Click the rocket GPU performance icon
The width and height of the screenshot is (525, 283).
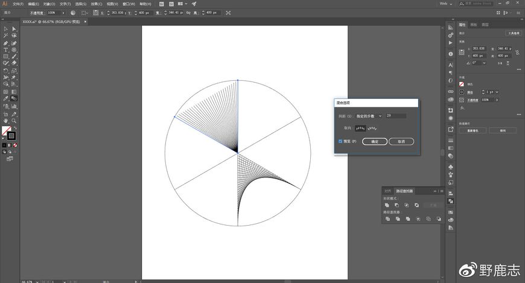[x=194, y=4]
